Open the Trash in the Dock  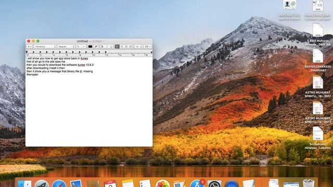[308, 183]
